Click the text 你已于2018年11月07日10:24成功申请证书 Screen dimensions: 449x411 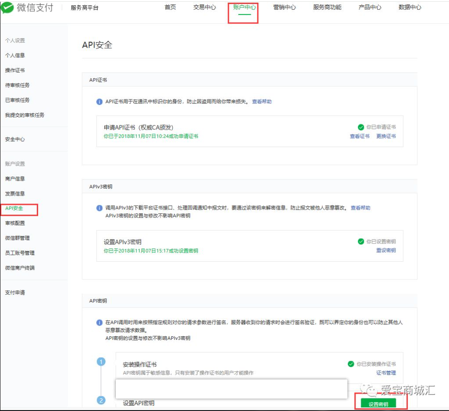click(x=151, y=136)
